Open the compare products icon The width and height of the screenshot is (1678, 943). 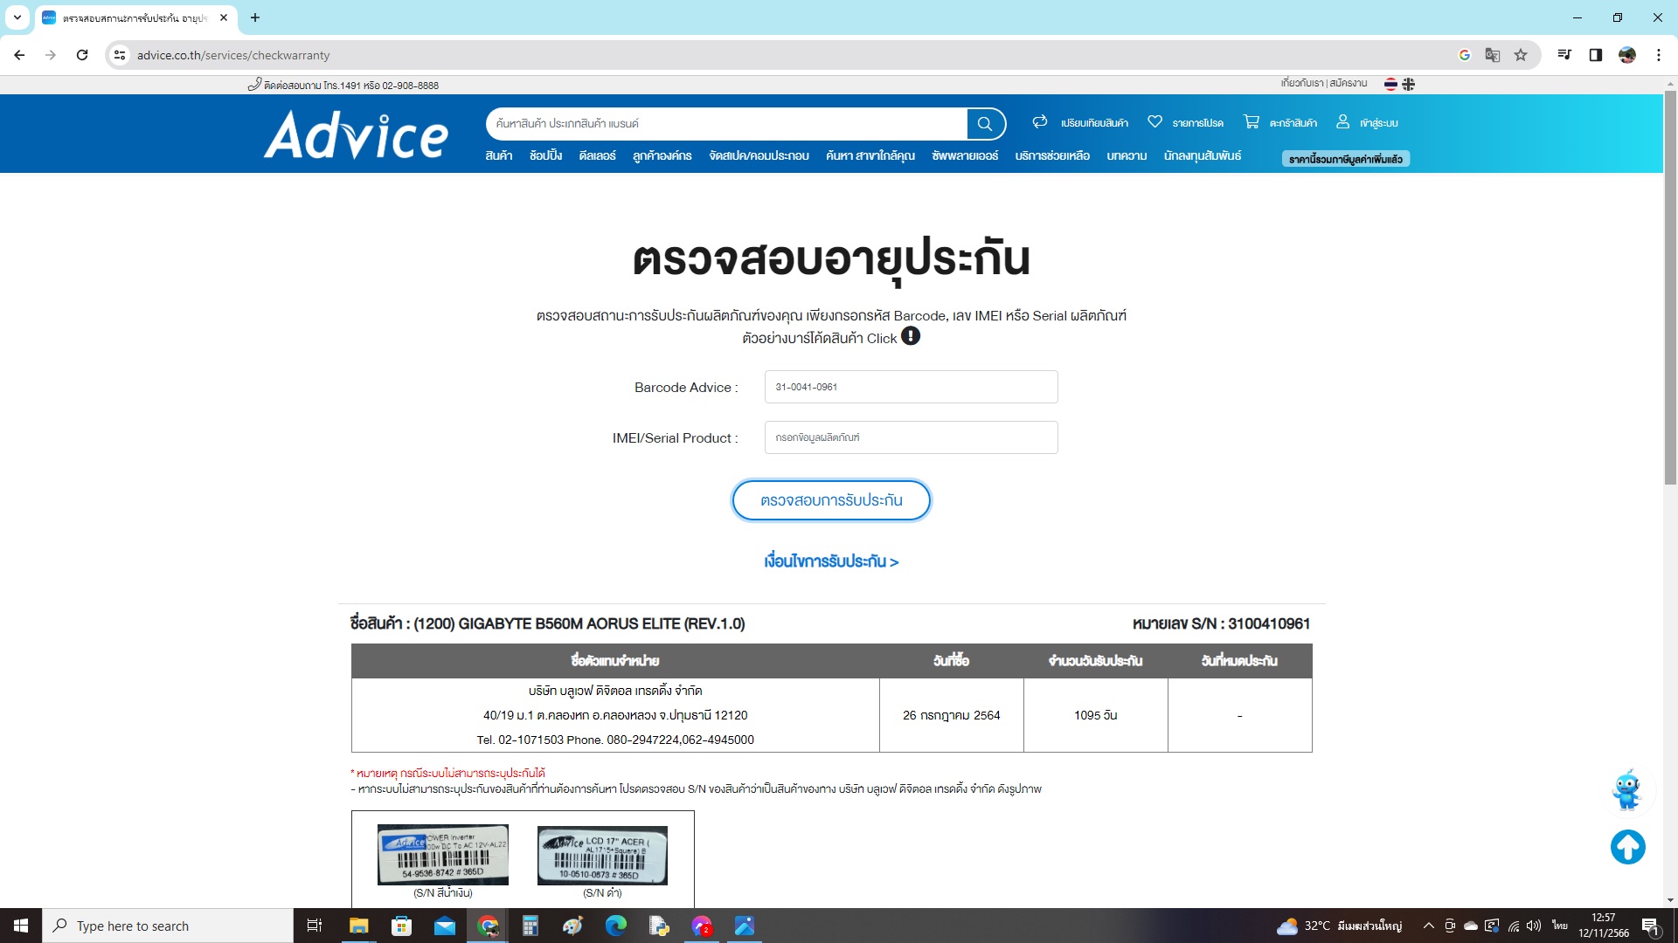1039,122
